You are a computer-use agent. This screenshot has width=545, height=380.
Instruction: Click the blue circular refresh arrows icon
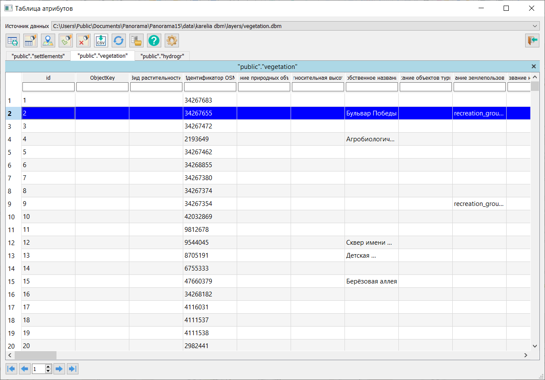119,40
